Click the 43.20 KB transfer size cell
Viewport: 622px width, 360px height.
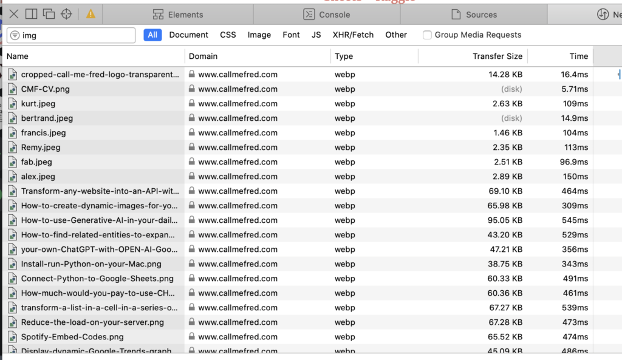point(505,235)
